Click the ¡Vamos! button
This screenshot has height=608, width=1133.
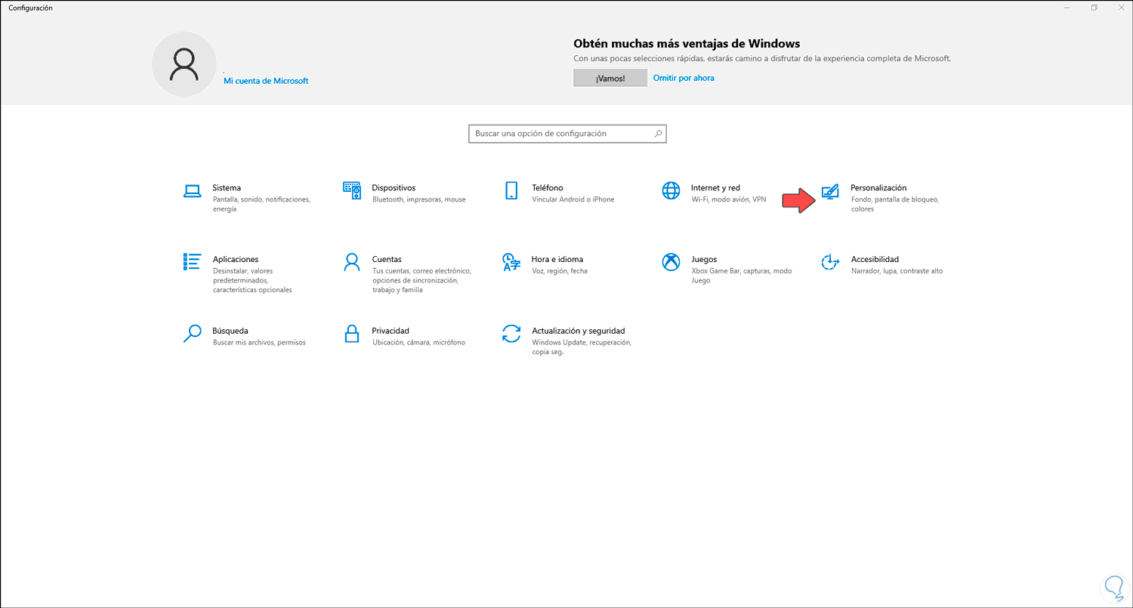click(x=610, y=78)
